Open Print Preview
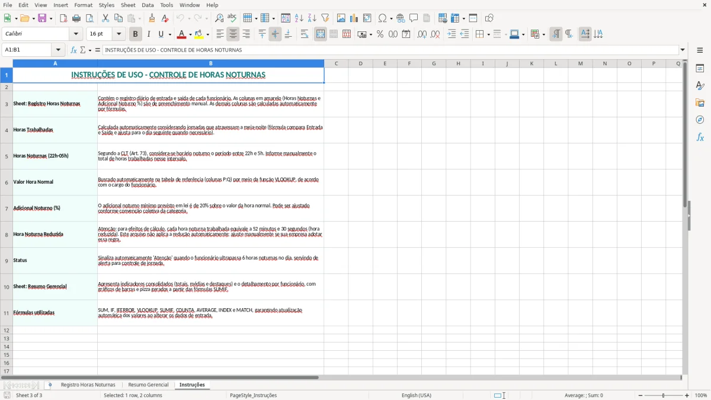The image size is (711, 400). click(89, 18)
